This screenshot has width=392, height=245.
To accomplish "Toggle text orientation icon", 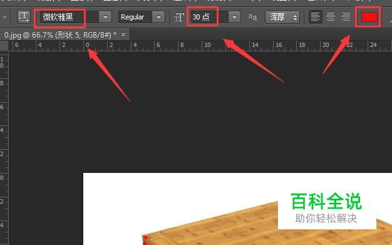I will click(24, 17).
